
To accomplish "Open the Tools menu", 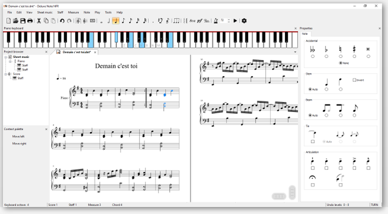I will [x=108, y=12].
